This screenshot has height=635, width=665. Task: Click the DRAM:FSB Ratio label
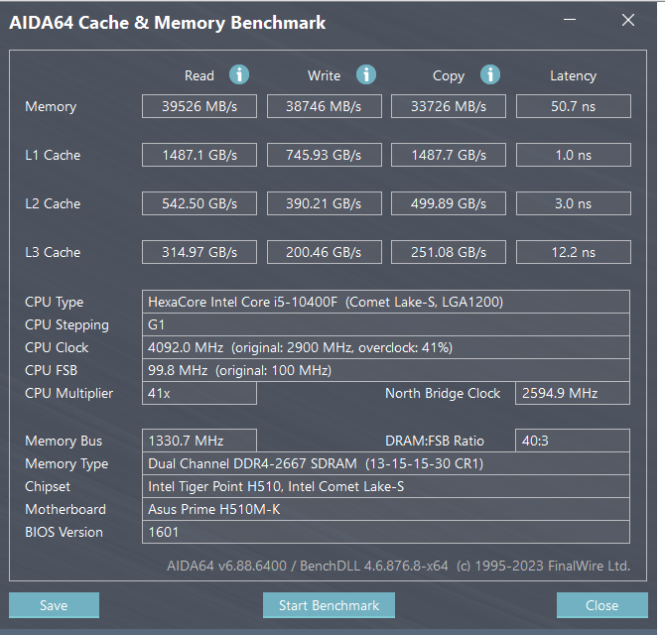pos(435,441)
